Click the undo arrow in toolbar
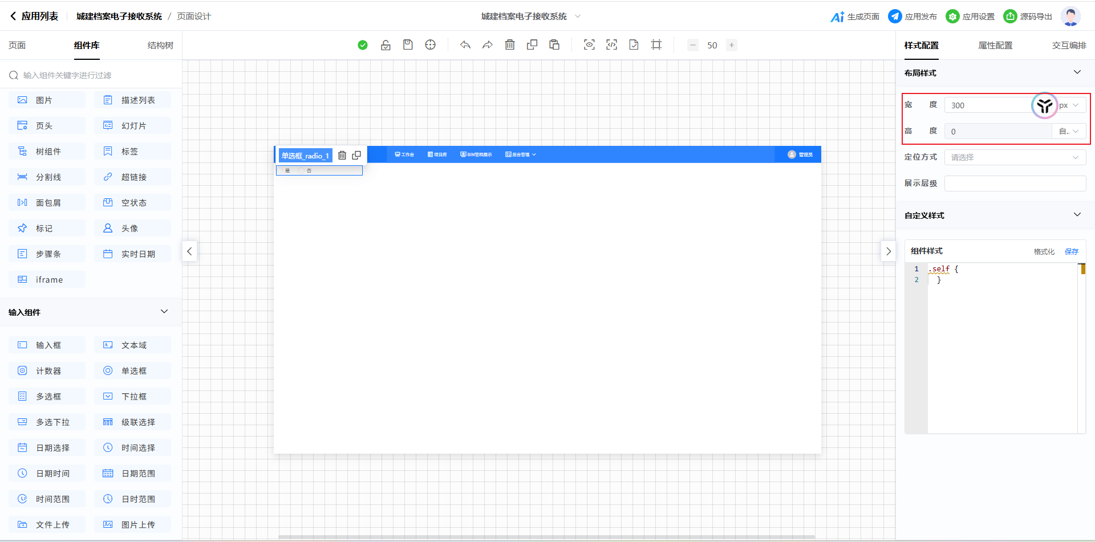The width and height of the screenshot is (1095, 542). pos(465,44)
